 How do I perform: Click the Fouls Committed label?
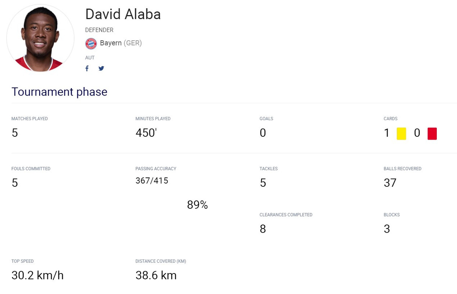[31, 169]
